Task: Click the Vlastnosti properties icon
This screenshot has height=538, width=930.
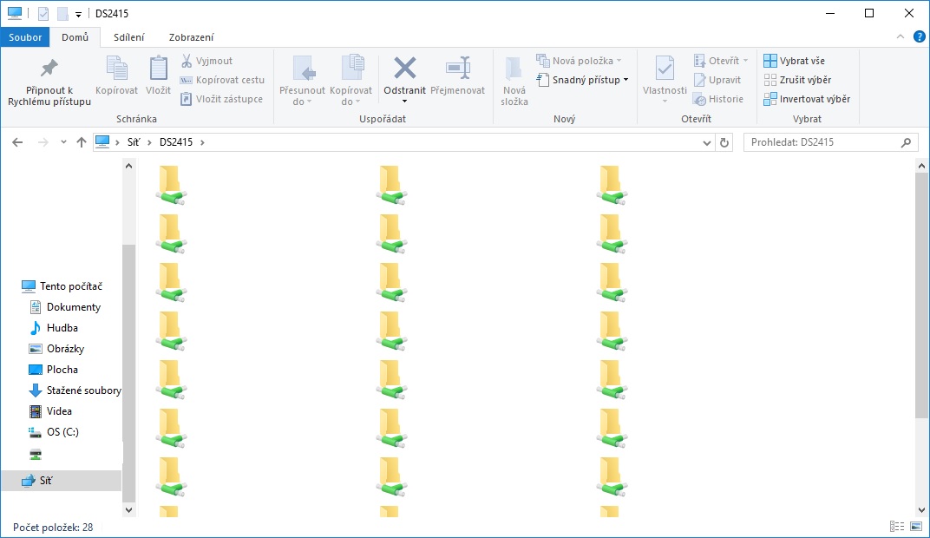Action: [665, 69]
